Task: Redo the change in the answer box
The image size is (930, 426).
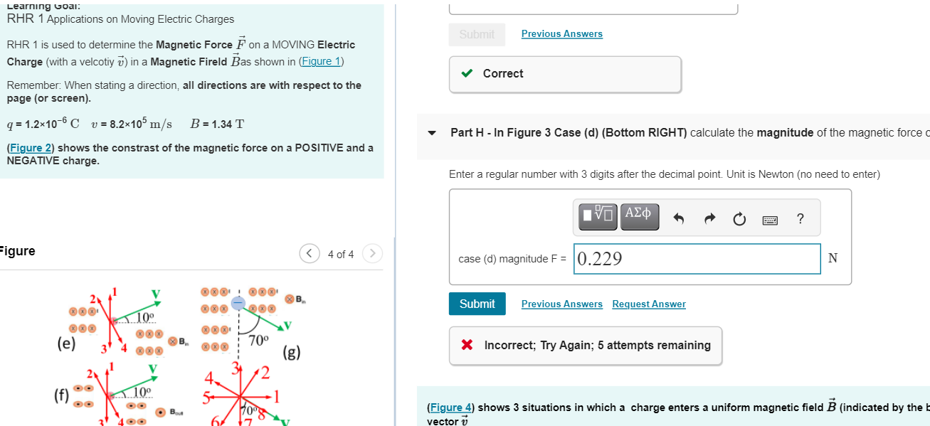Action: coord(709,219)
